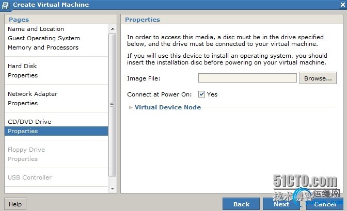Select the CD/DVD Drive page
Viewport: 347px width, 211px height.
(x=29, y=122)
